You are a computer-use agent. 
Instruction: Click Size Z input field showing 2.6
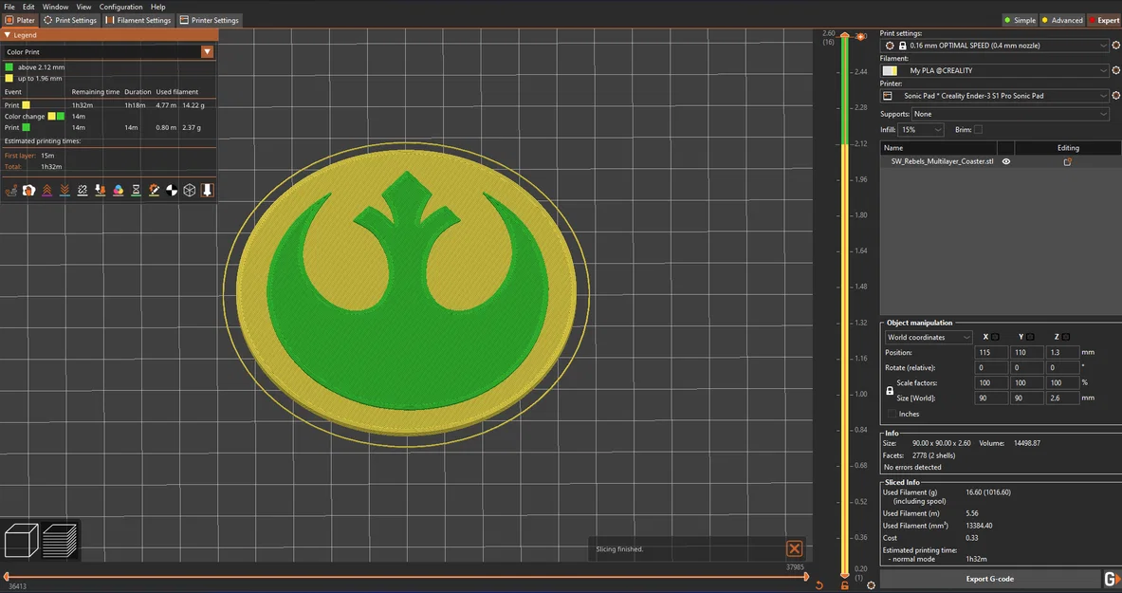click(x=1062, y=398)
